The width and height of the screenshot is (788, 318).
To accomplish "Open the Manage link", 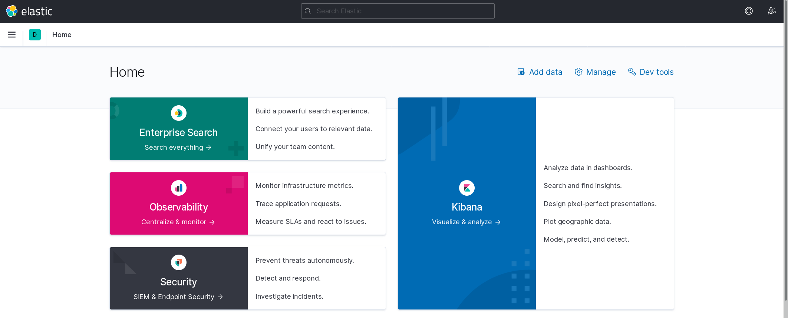I will pyautogui.click(x=601, y=72).
